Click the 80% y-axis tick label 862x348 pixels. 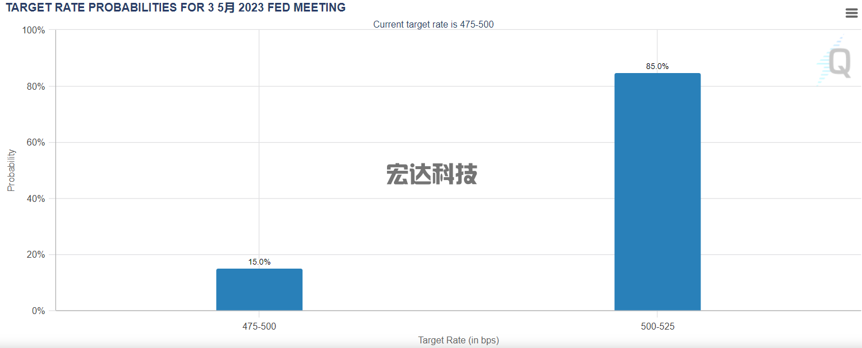click(35, 86)
